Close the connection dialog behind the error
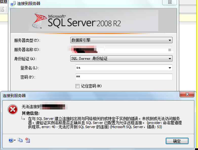The width and height of the screenshot is (198, 150). point(170,2)
